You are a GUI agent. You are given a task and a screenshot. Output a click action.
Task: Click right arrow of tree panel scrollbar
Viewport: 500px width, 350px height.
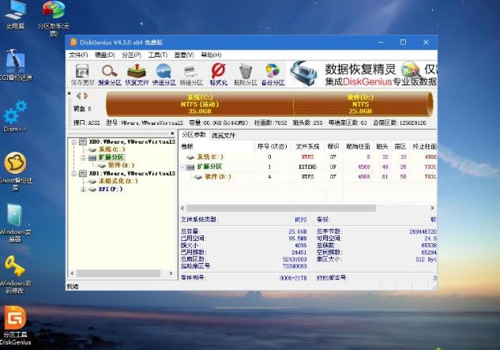(171, 273)
